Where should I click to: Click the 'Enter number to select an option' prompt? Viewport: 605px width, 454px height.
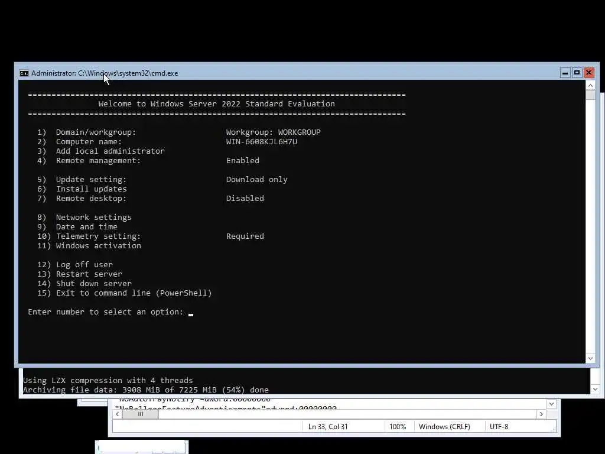point(106,312)
